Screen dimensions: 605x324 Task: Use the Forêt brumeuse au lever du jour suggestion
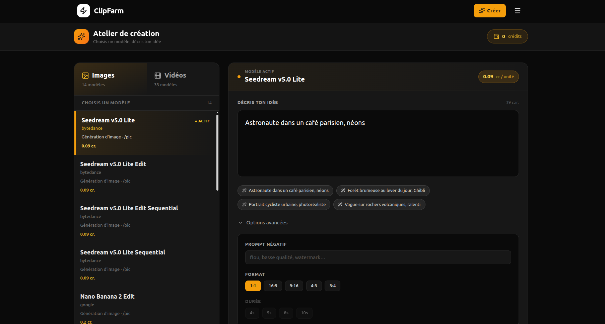coord(383,191)
